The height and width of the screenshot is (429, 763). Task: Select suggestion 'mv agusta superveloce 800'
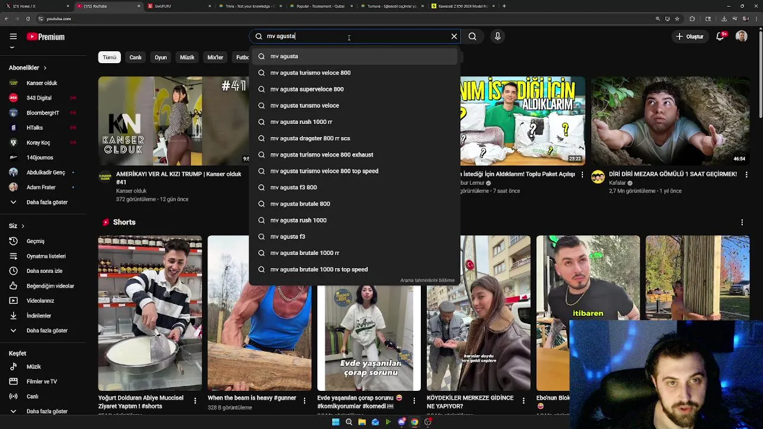point(355,89)
